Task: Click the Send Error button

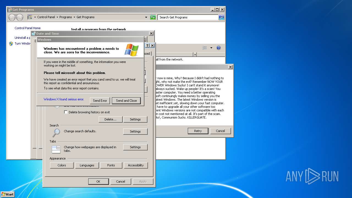Action: coord(100,101)
